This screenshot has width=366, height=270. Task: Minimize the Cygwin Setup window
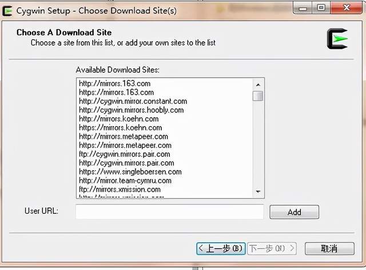pyautogui.click(x=303, y=9)
